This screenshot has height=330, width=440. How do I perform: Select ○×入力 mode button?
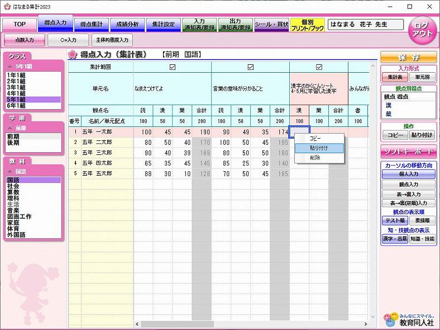coord(68,40)
